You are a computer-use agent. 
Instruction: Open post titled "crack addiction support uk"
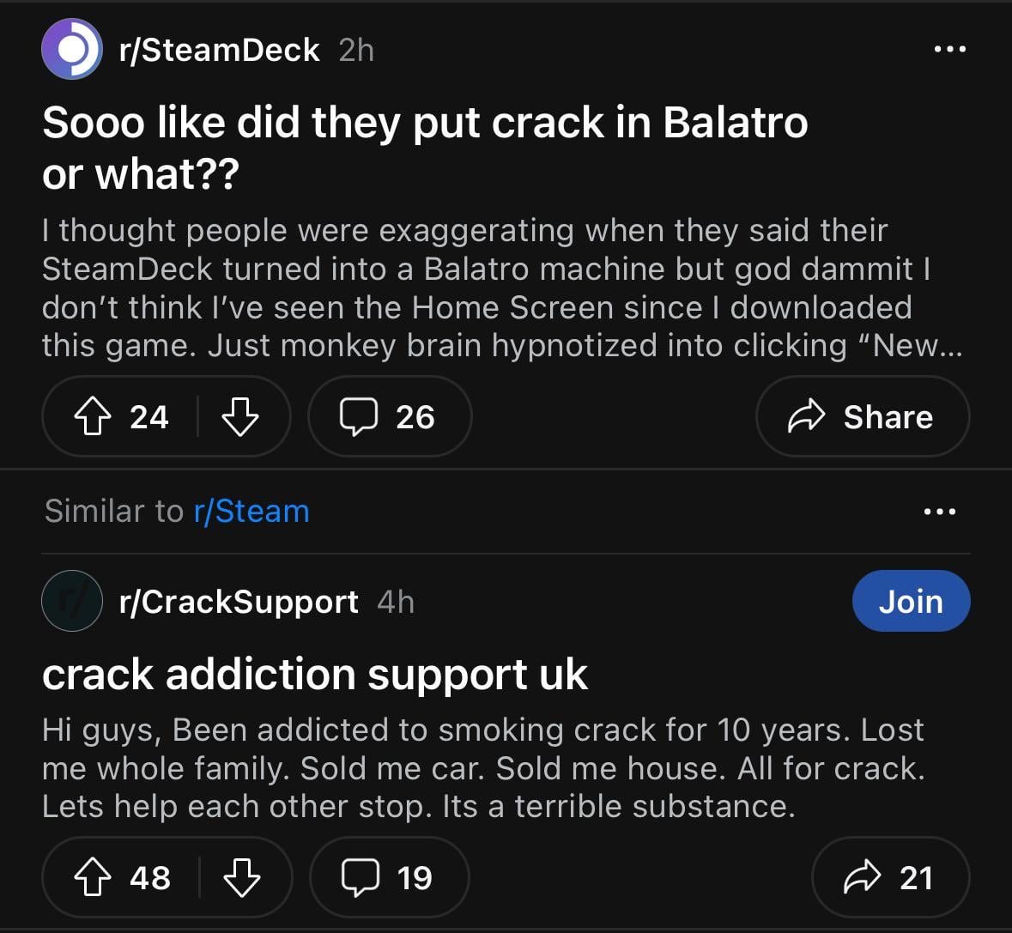point(315,675)
